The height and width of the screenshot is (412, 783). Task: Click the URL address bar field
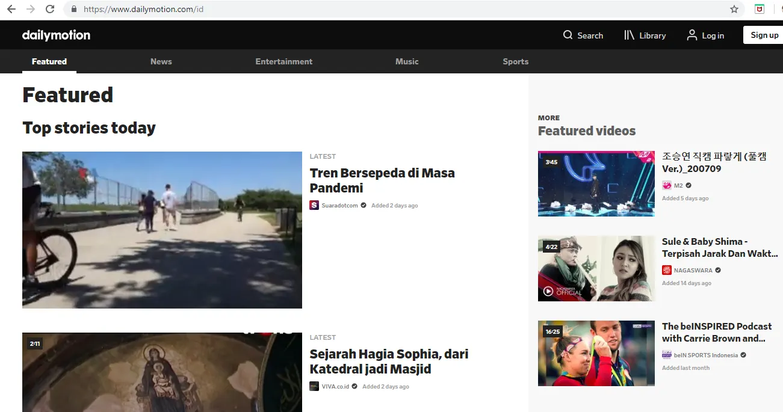[x=397, y=9]
